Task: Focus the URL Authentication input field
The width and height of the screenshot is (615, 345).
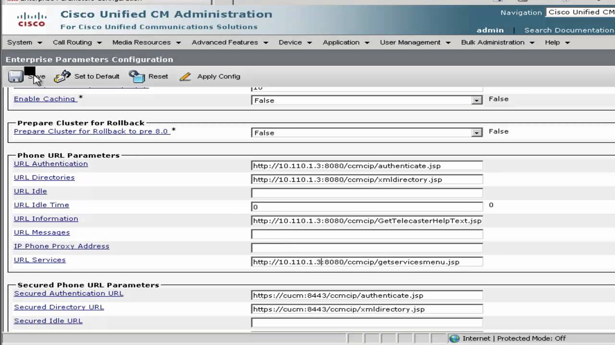Action: tap(367, 166)
